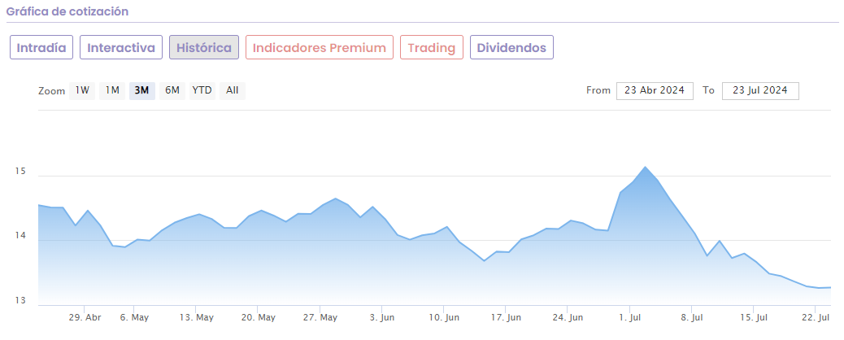The image size is (844, 340).
Task: Open the Intradía chart tab
Action: pos(42,48)
